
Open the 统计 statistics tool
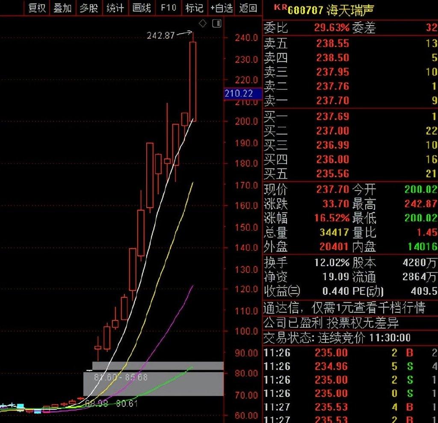(x=115, y=8)
